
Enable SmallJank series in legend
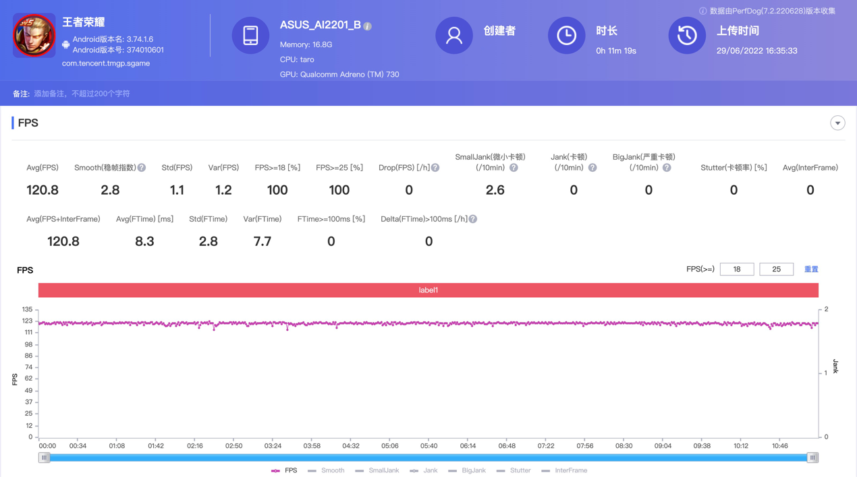pyautogui.click(x=377, y=470)
